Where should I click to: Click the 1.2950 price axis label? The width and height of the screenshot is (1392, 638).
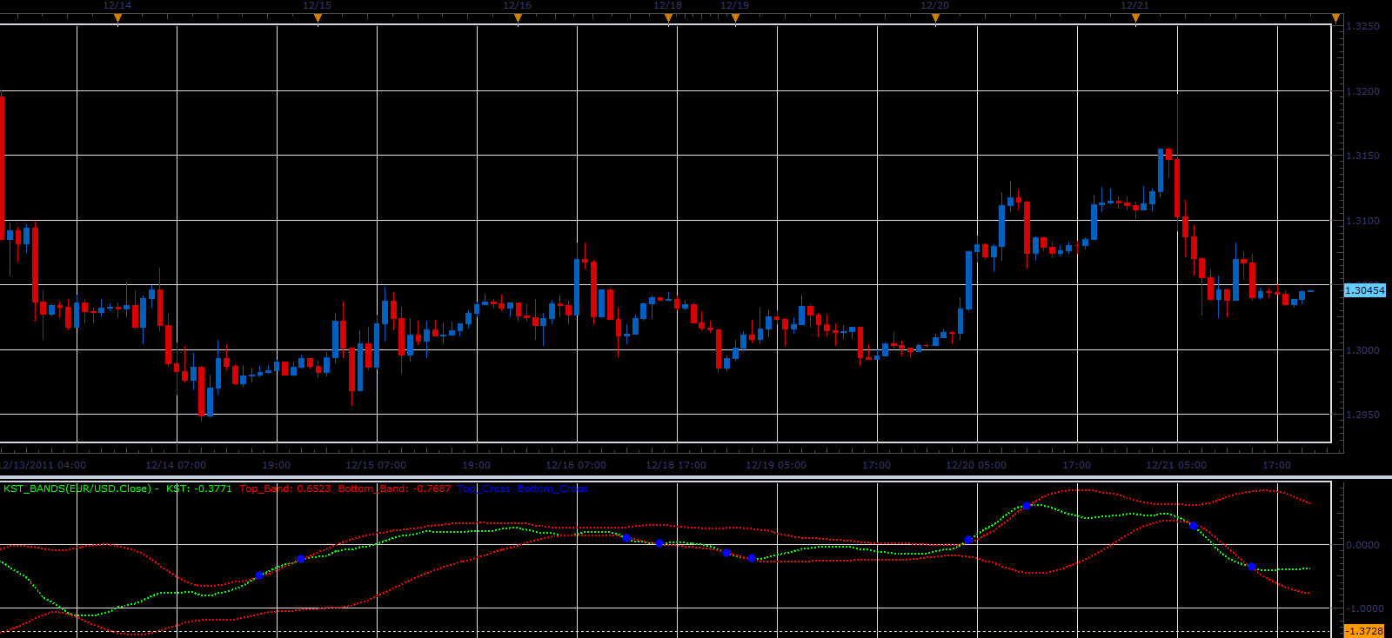click(1362, 415)
